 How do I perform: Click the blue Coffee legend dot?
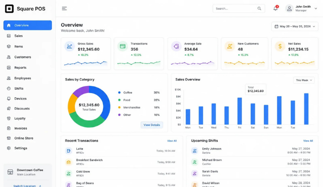point(119,93)
